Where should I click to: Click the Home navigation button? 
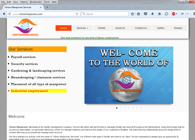pos(64,28)
